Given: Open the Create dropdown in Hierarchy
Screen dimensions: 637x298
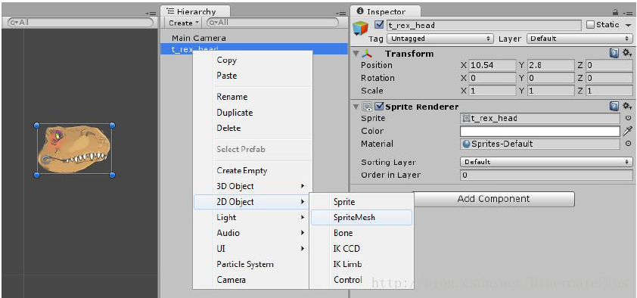Looking at the screenshot, I should point(184,23).
